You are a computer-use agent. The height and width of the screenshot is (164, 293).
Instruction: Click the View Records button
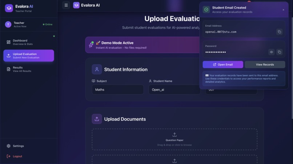pyautogui.click(x=265, y=64)
